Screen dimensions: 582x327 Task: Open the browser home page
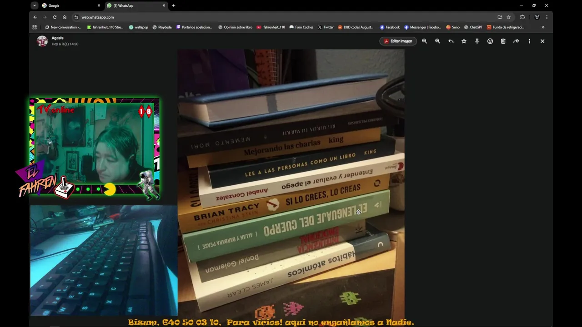tap(65, 17)
